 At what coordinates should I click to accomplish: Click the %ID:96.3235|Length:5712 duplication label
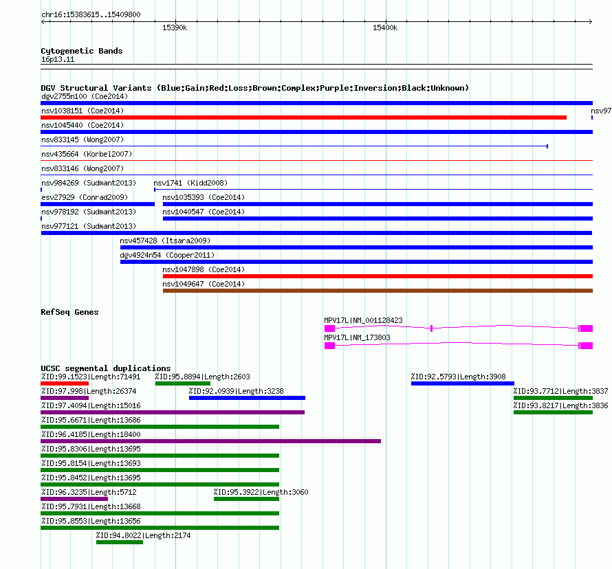(x=89, y=492)
